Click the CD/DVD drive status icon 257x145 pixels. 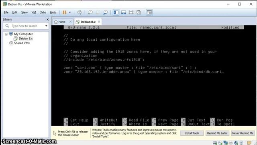point(220,143)
